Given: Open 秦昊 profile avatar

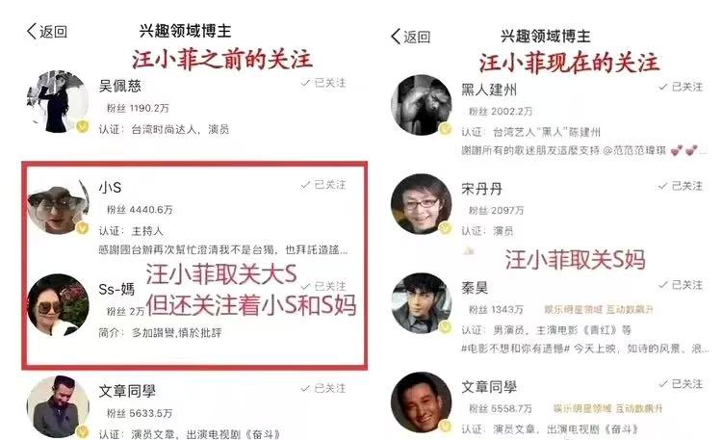Looking at the screenshot, I should tap(422, 303).
